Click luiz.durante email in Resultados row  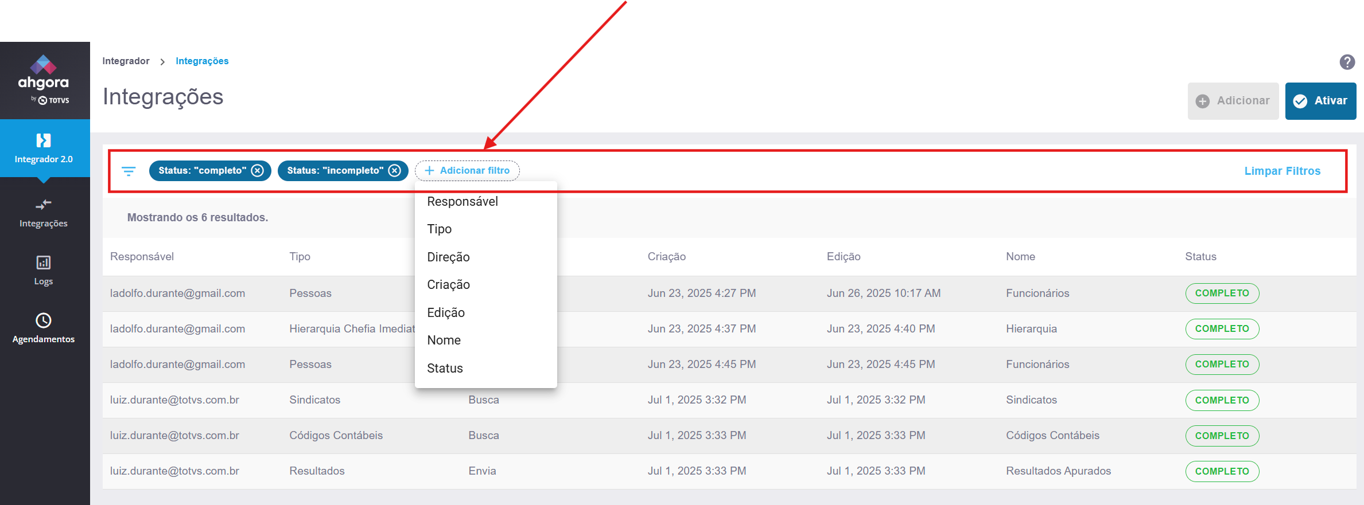(x=174, y=471)
